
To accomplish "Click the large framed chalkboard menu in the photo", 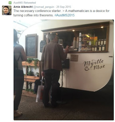I will coord(31,46).
